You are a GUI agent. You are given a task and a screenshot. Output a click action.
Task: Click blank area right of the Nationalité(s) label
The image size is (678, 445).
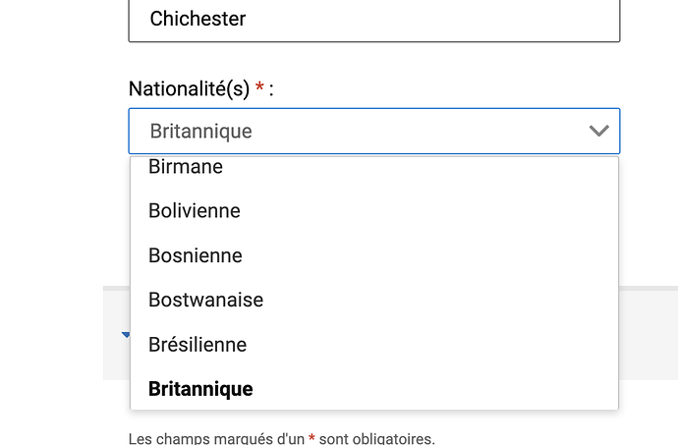coord(442,89)
